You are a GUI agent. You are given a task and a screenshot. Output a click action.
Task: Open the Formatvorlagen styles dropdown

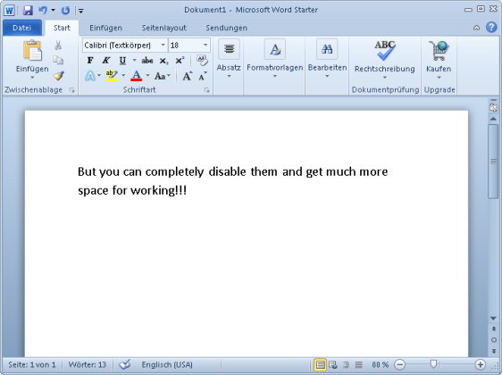pos(275,59)
